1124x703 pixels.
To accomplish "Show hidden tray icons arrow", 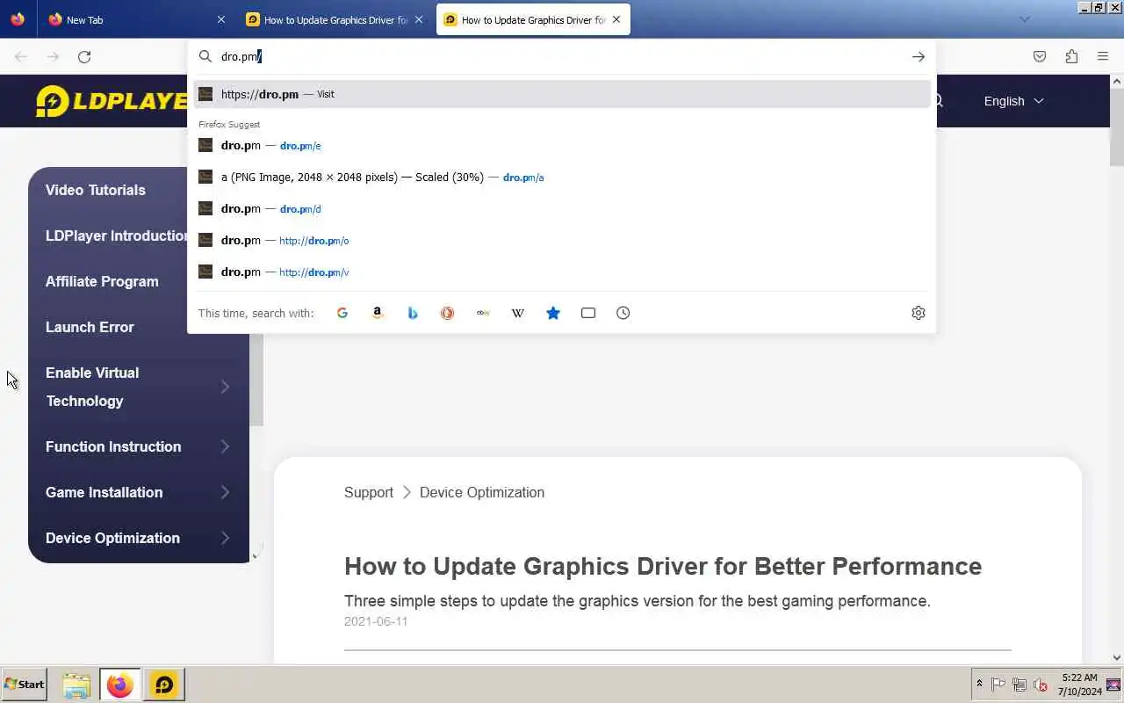I will pos(979,685).
